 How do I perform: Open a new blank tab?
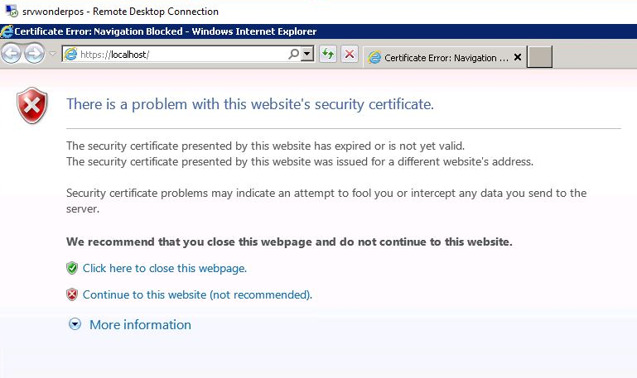coord(539,57)
